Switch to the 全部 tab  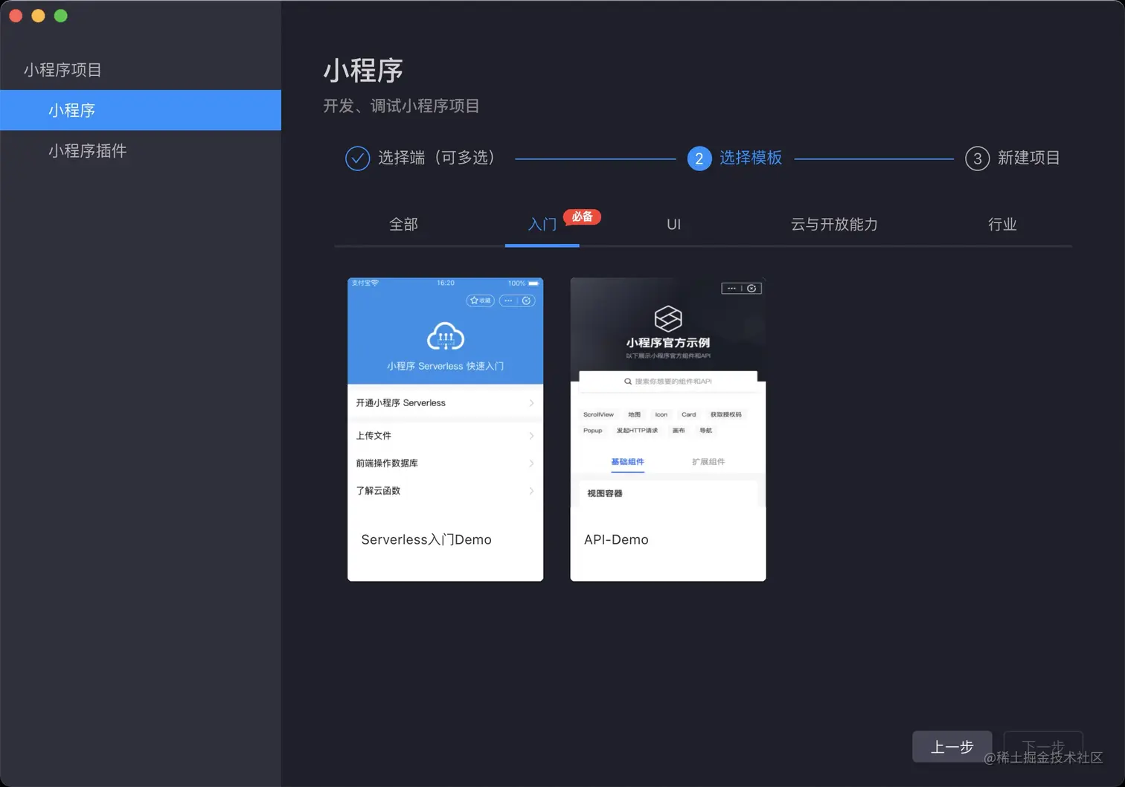403,224
